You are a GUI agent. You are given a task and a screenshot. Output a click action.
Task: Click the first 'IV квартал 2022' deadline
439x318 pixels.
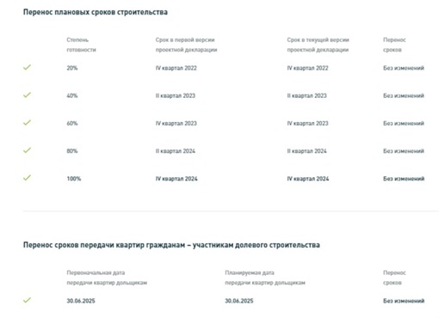click(176, 68)
